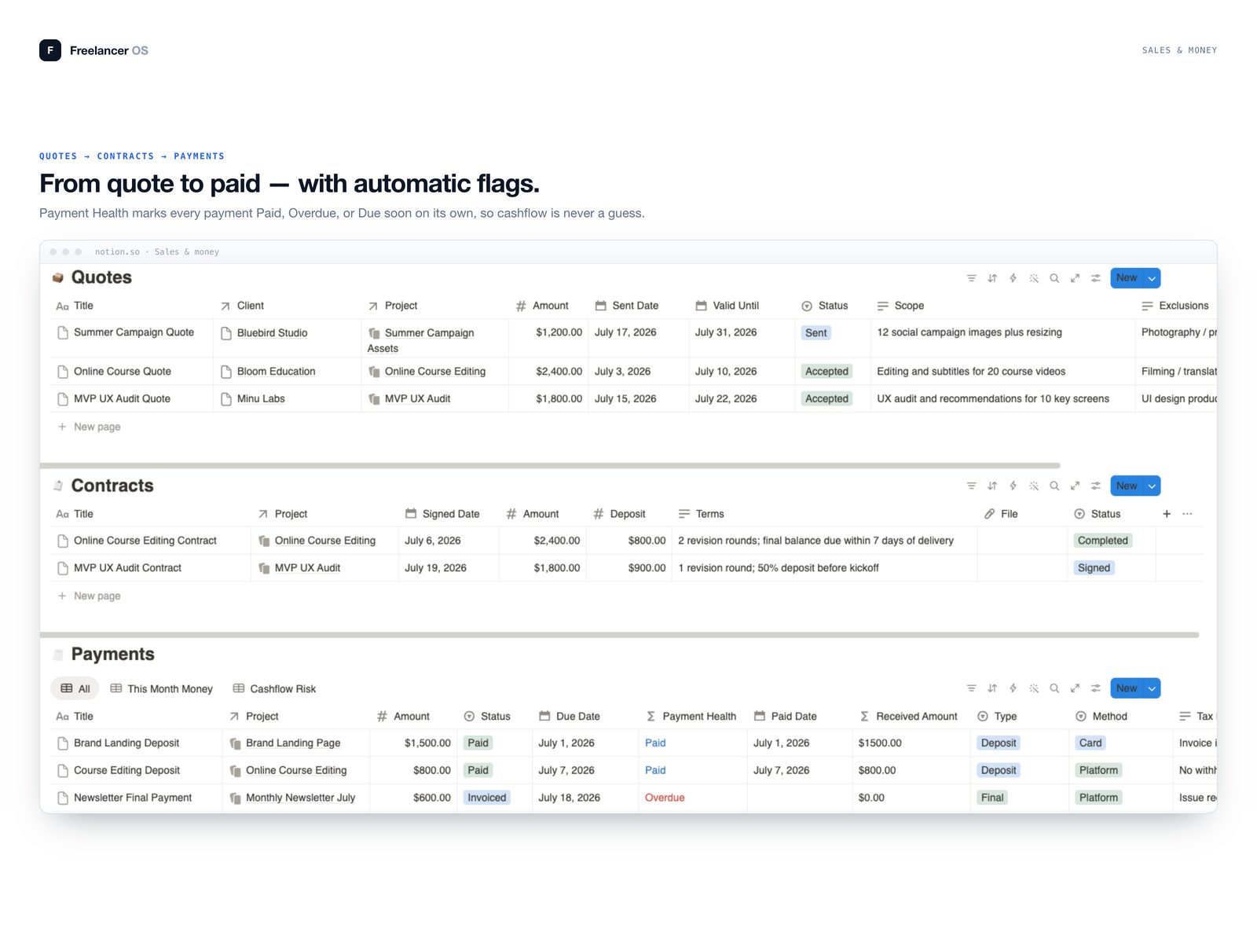Image resolution: width=1257 pixels, height=943 pixels.
Task: Click the search icon in Contracts toolbar
Action: pos(1054,486)
